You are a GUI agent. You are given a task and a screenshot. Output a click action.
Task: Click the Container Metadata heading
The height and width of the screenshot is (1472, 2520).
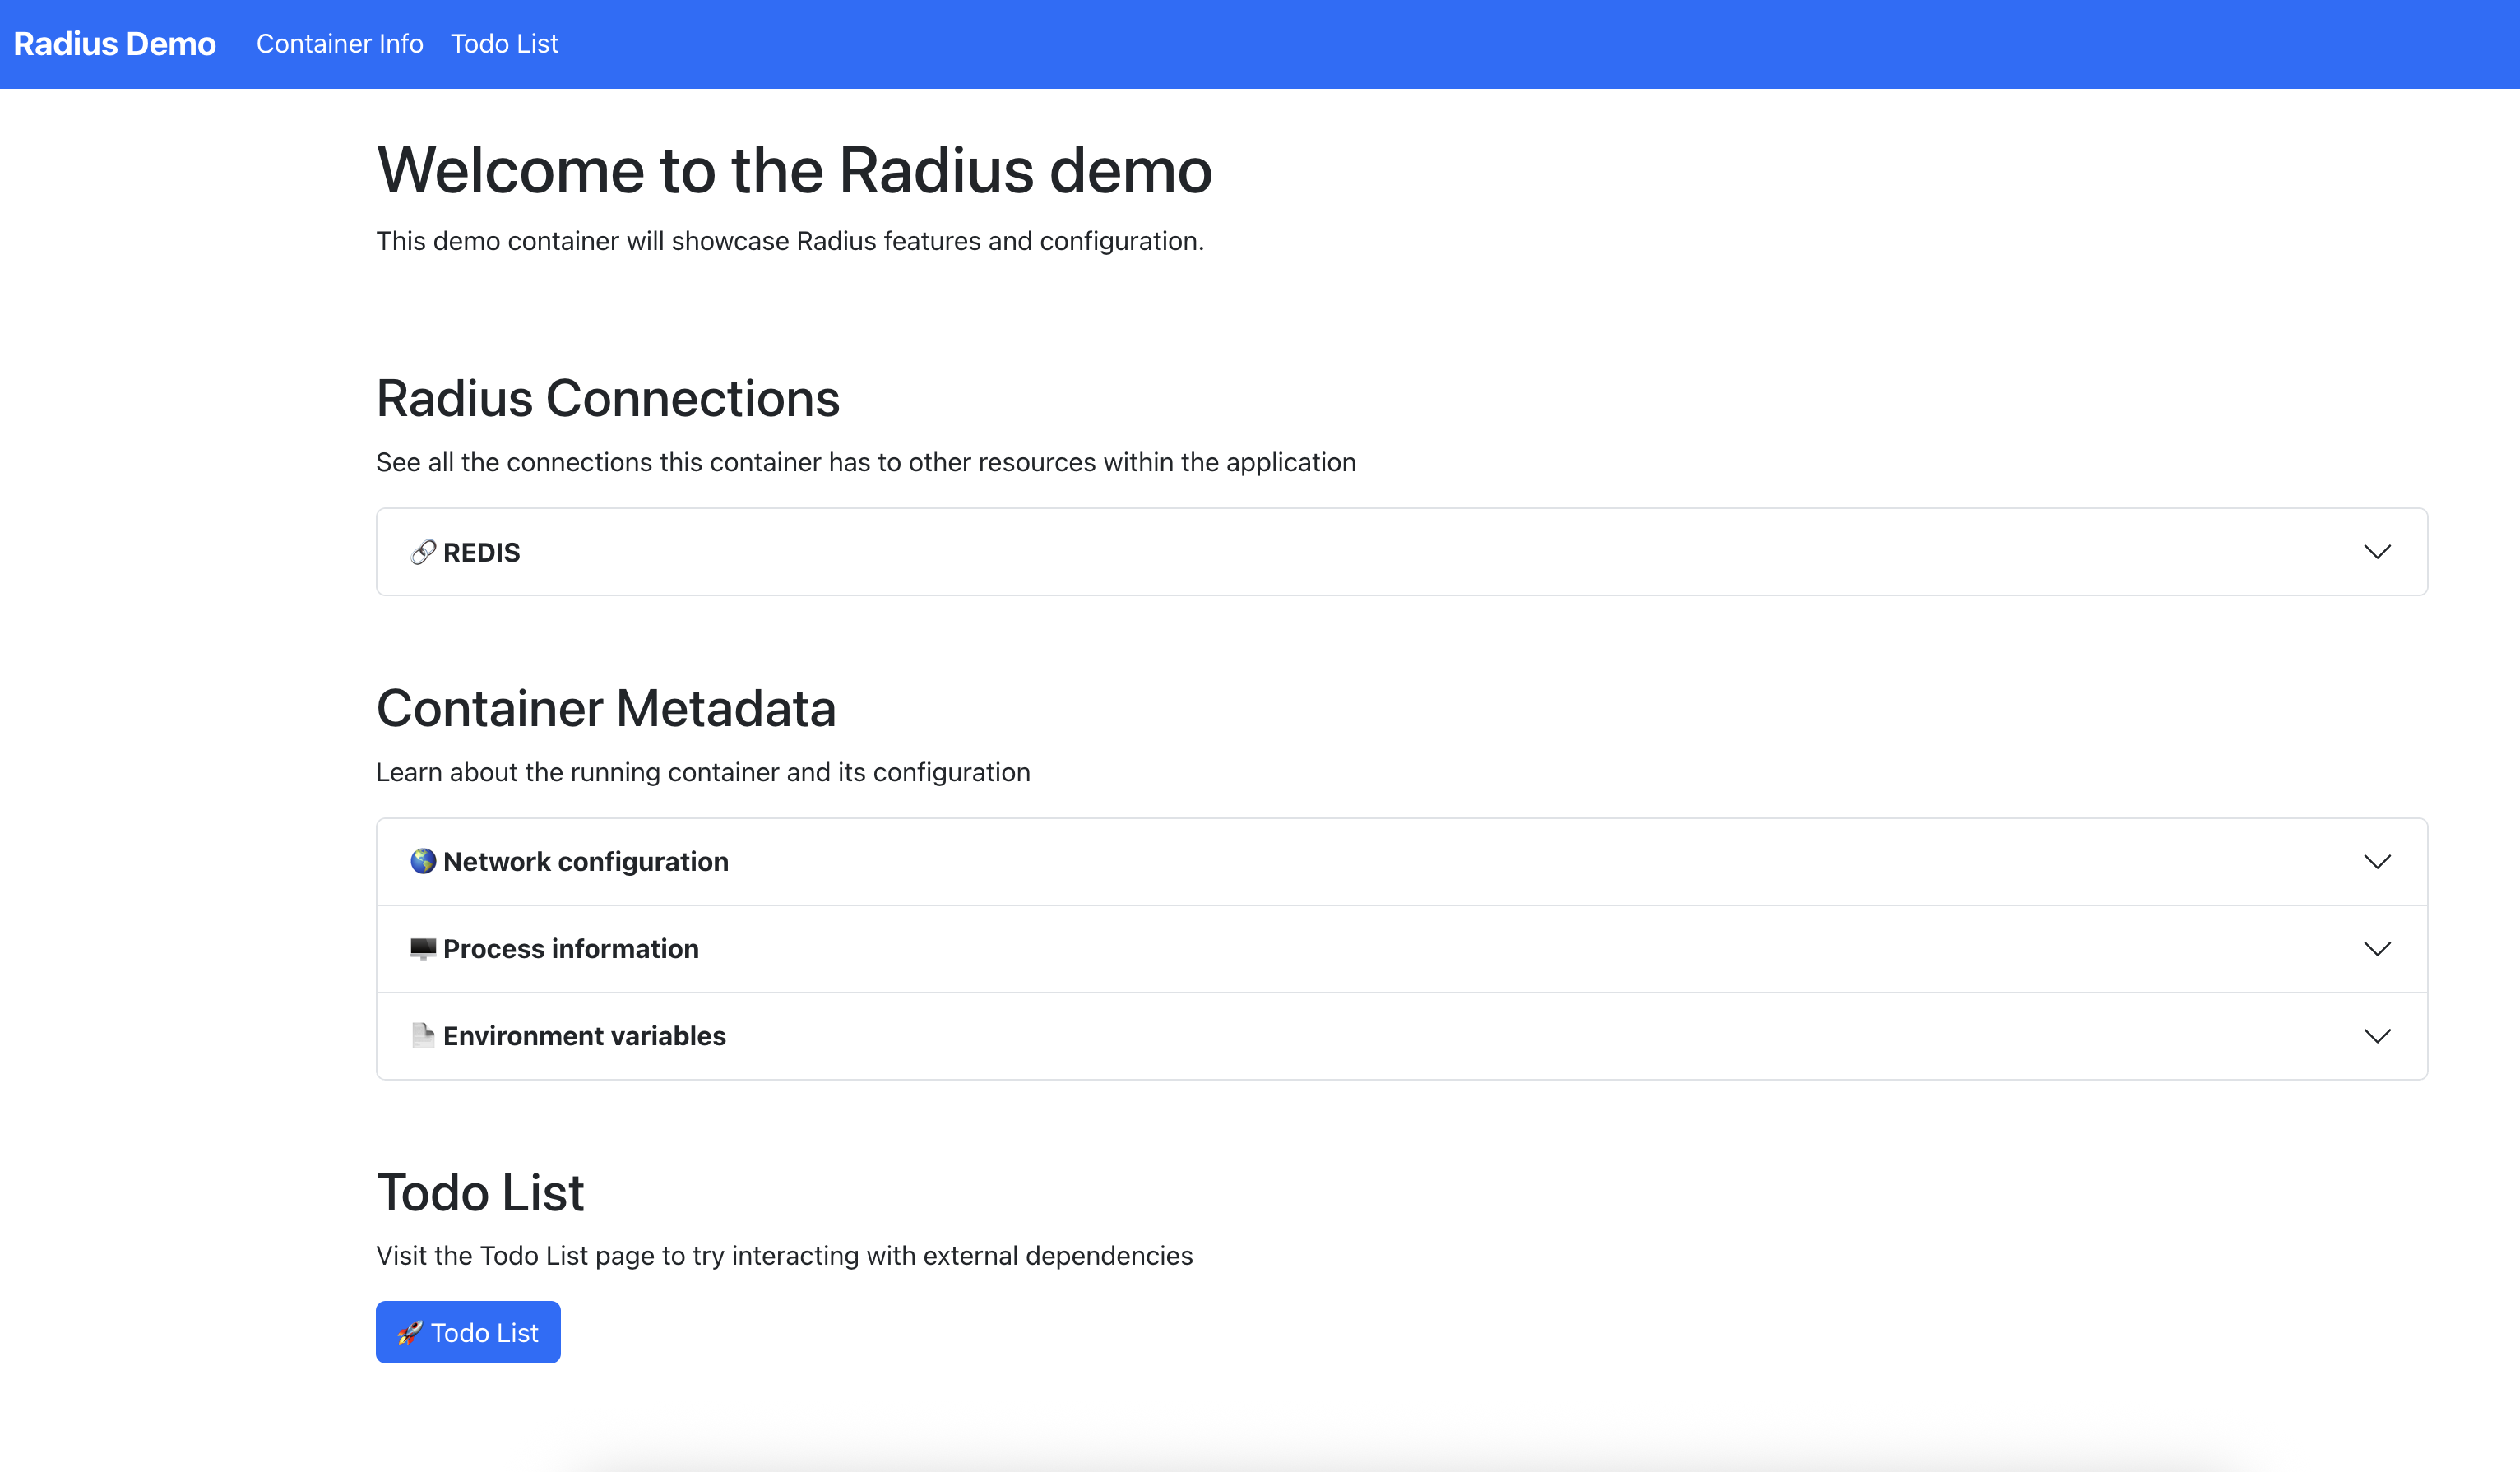pyautogui.click(x=606, y=708)
